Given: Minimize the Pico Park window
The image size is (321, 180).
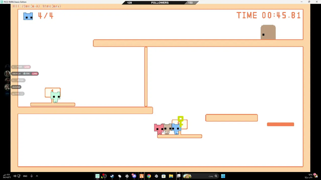Looking at the screenshot, I should click(x=302, y=2).
